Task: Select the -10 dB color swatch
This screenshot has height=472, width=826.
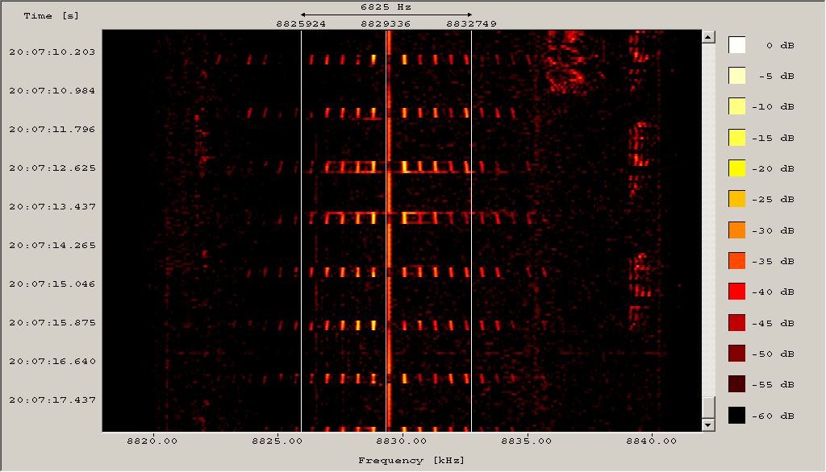Action: point(737,106)
